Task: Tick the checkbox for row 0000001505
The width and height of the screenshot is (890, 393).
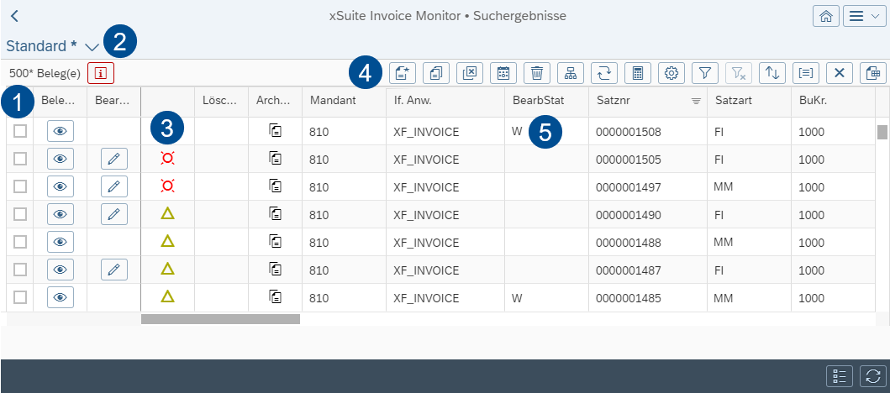Action: (20, 159)
